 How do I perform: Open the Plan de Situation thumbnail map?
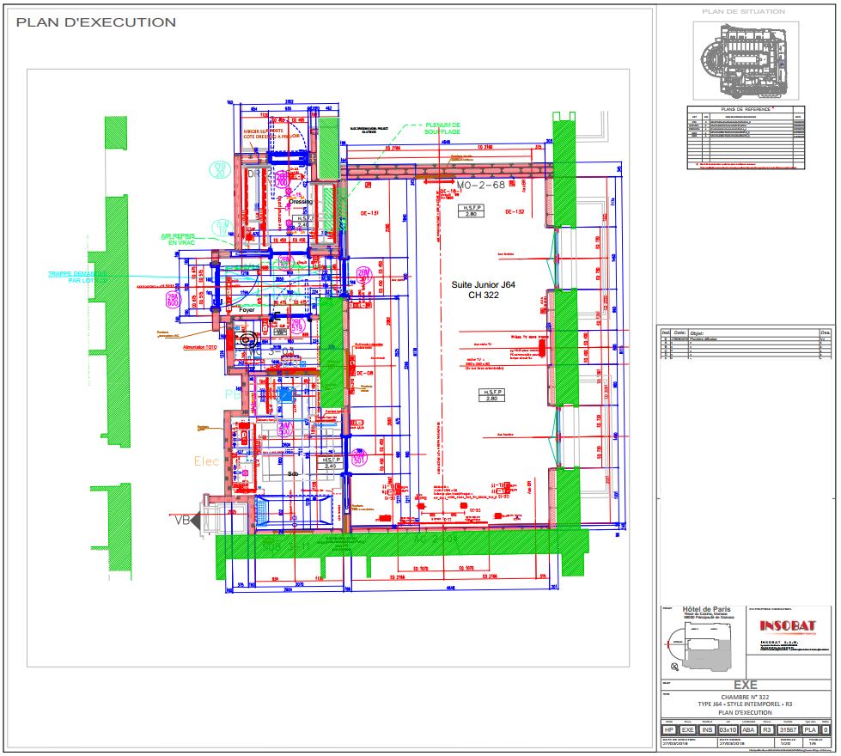(x=744, y=58)
